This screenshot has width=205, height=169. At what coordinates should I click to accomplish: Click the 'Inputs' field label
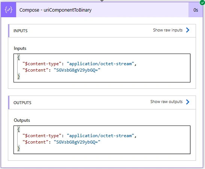point(20,48)
